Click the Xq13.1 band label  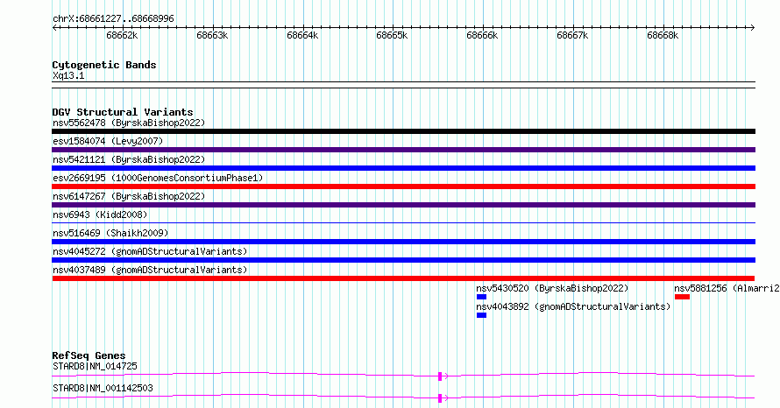(x=68, y=76)
